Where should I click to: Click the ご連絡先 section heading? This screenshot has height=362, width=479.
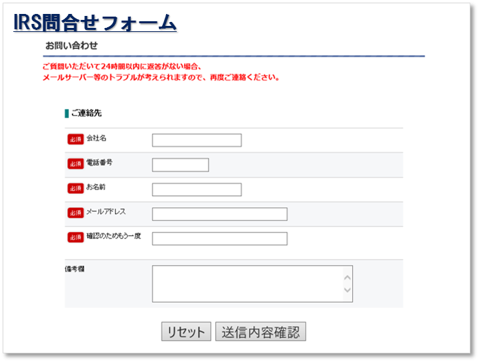[86, 114]
